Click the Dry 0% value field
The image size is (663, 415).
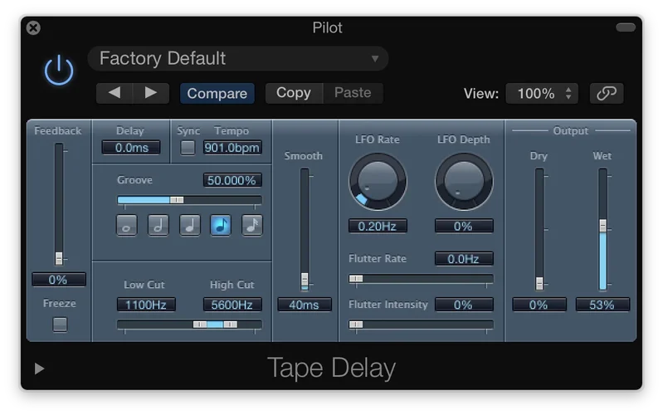(539, 305)
